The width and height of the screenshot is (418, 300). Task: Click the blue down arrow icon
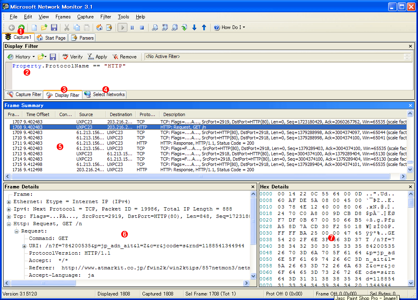194,27
